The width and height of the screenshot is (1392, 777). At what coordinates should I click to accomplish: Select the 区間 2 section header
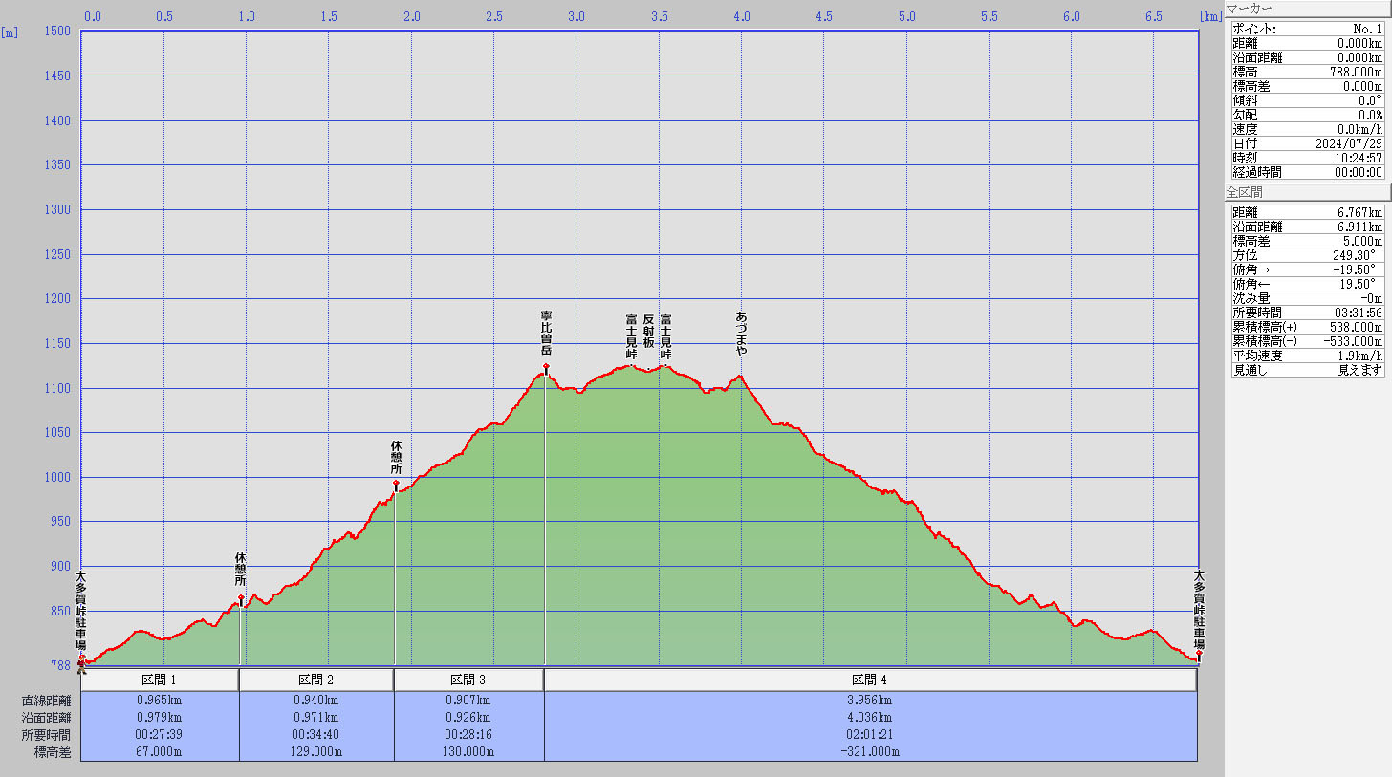(316, 680)
